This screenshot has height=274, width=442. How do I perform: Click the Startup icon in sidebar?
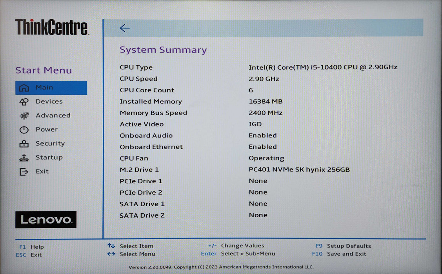point(24,157)
